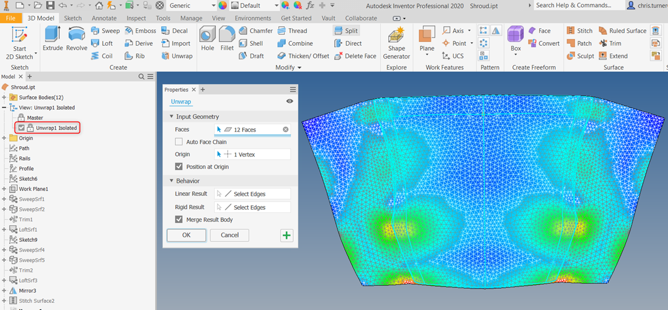The width and height of the screenshot is (668, 310).
Task: Open the Properties panel menu
Action: 292,89
